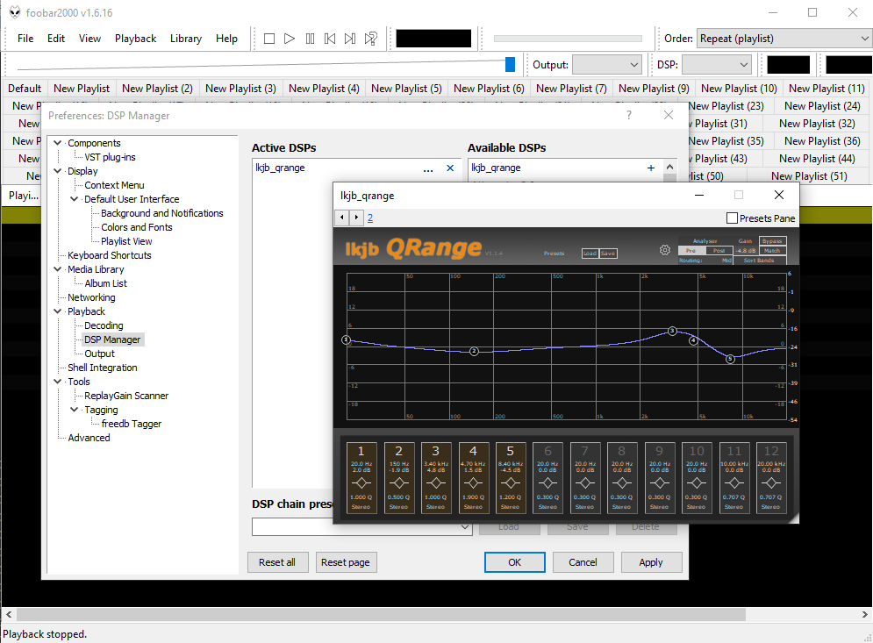Collapse the Tagging tree node

[x=74, y=409]
